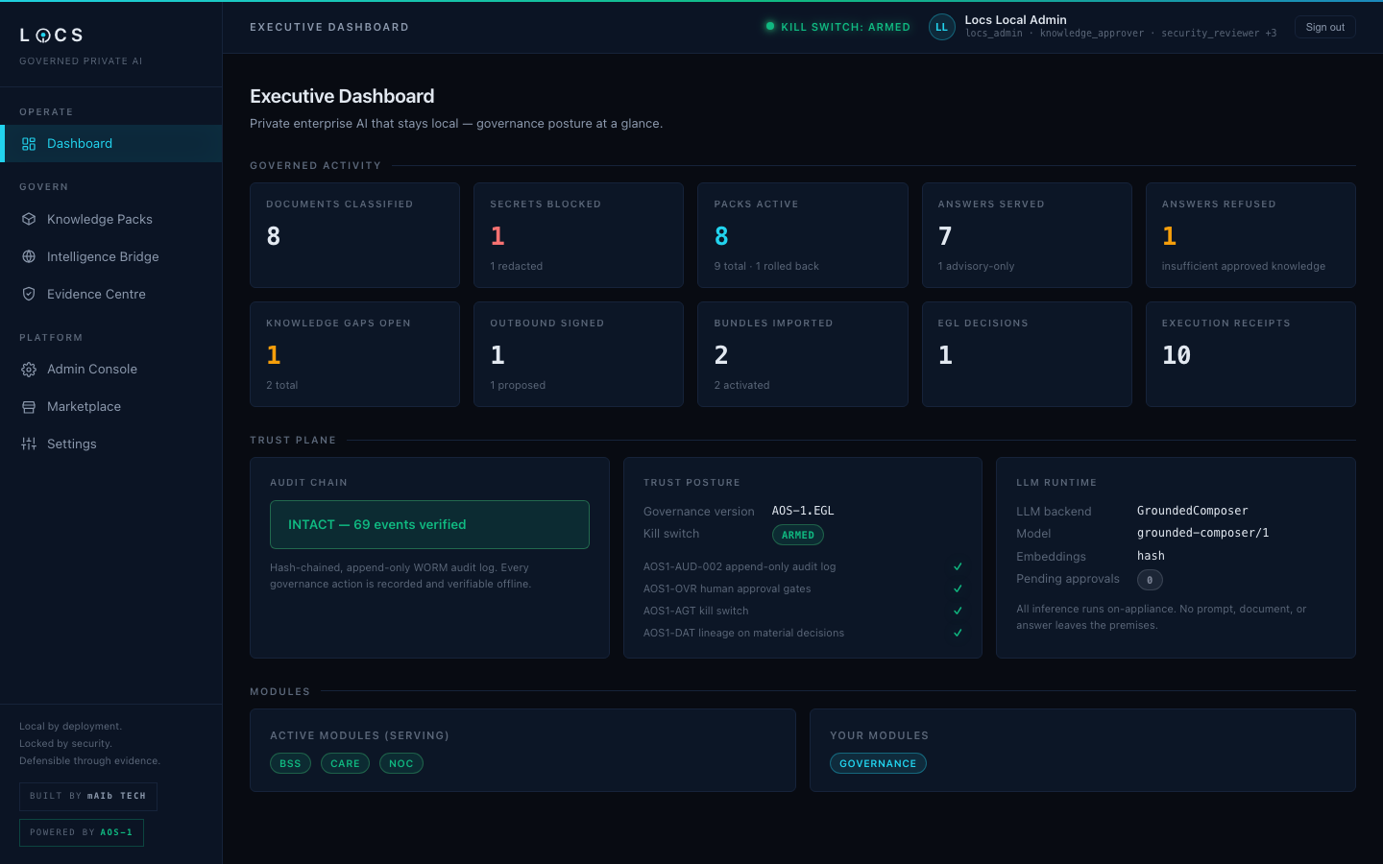Click the Dashboard grid icon in sidebar
Viewport: 1383px width, 864px height.
point(29,144)
